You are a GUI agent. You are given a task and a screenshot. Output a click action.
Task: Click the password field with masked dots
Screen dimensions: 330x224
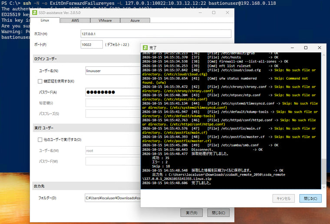click(x=113, y=92)
